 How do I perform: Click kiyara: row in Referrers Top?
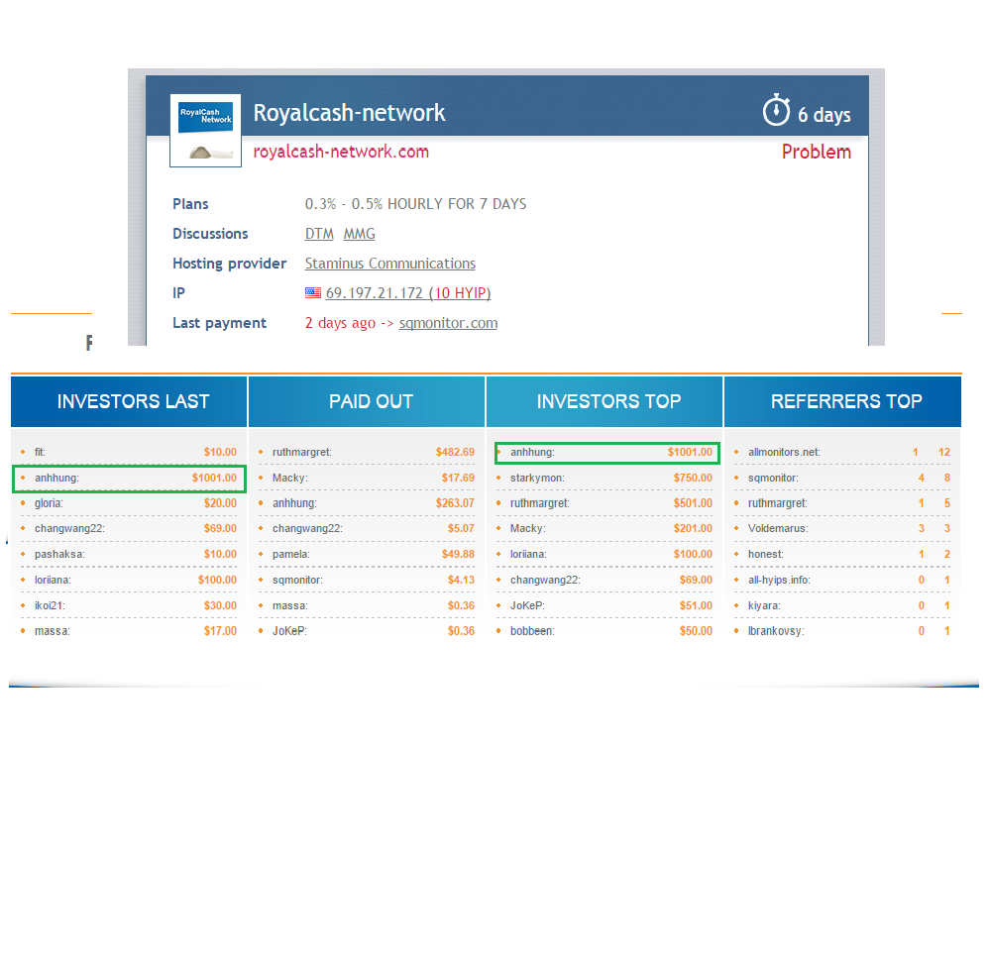[842, 606]
